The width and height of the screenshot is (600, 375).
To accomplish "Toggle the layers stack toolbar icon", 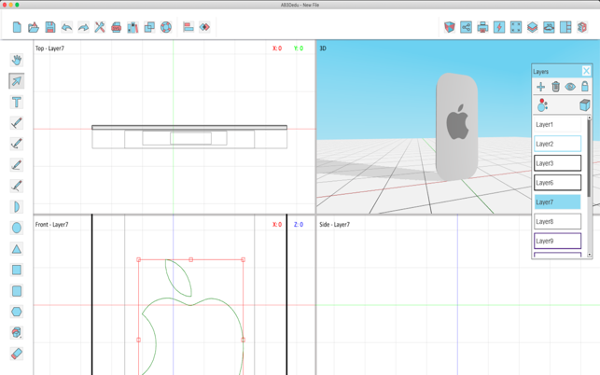I will (532, 27).
